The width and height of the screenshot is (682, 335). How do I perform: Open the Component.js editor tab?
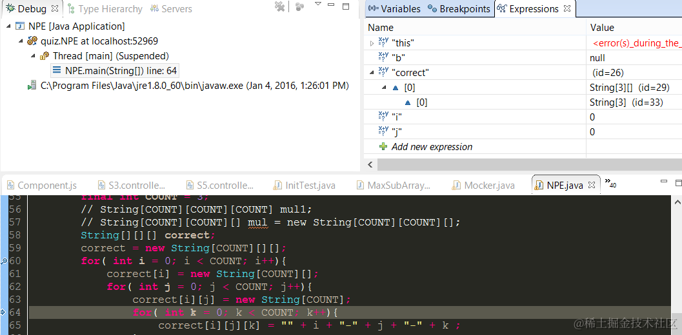[43, 185]
